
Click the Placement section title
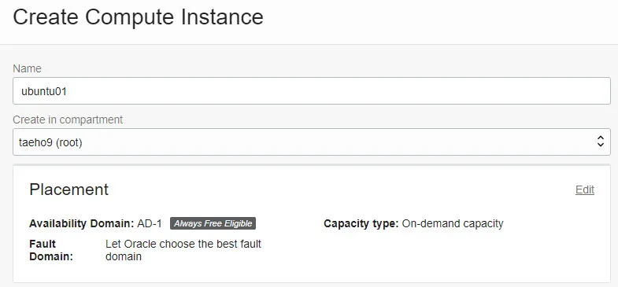coord(69,189)
